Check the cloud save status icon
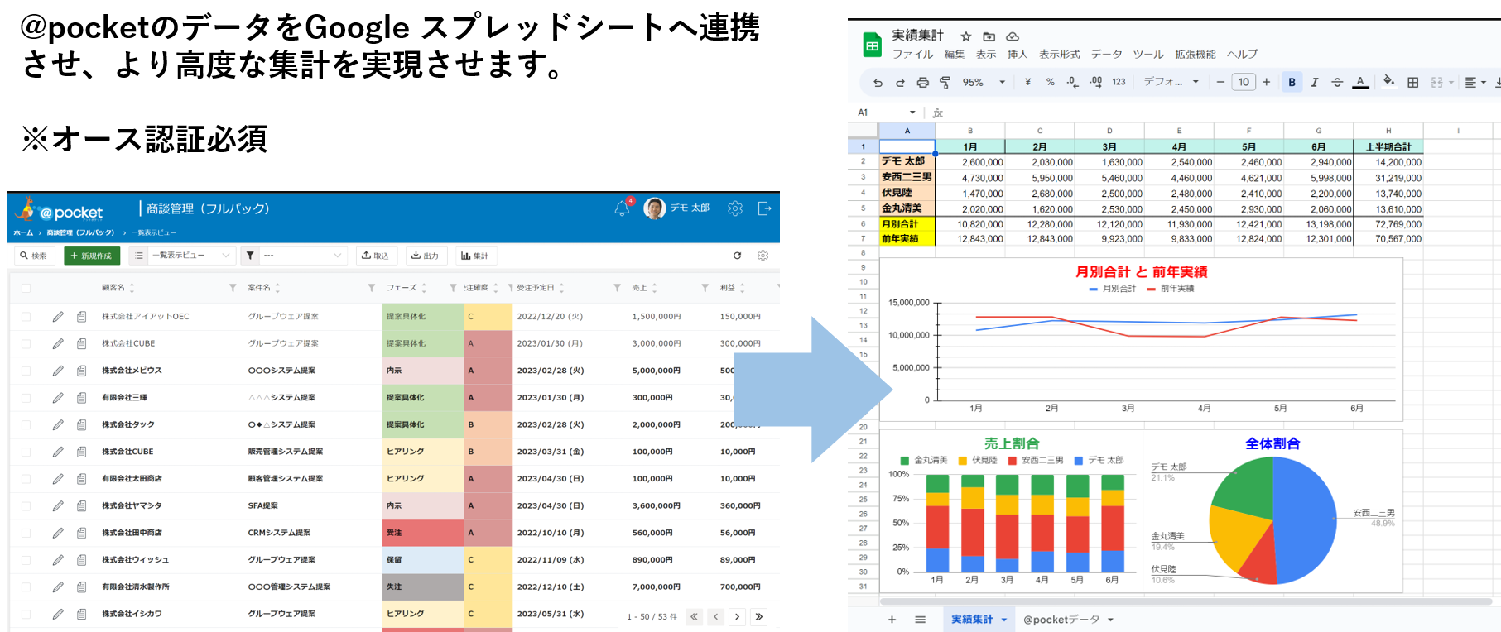 (x=1012, y=36)
